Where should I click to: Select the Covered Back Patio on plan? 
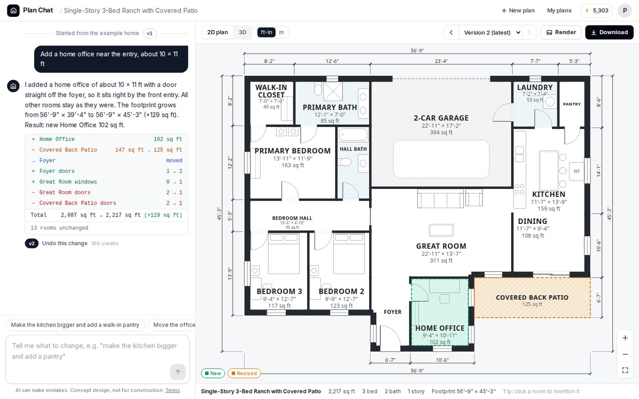(x=532, y=297)
